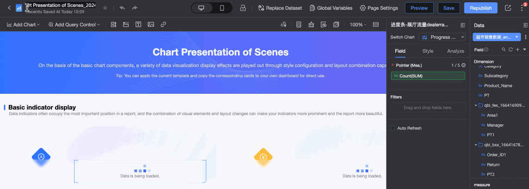Switch to mobile layout view
The width and height of the screenshot is (529, 189).
tap(222, 8)
